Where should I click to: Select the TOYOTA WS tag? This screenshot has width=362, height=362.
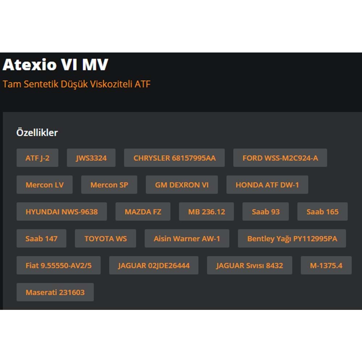tap(105, 238)
